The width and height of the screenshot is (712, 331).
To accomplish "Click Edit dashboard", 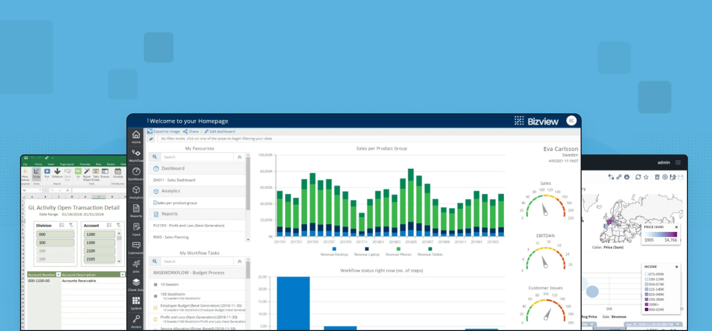I will [220, 131].
